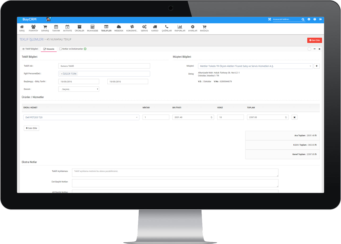Click the search box Aranacak kelime
This screenshot has width=341, height=244.
[x=287, y=20]
